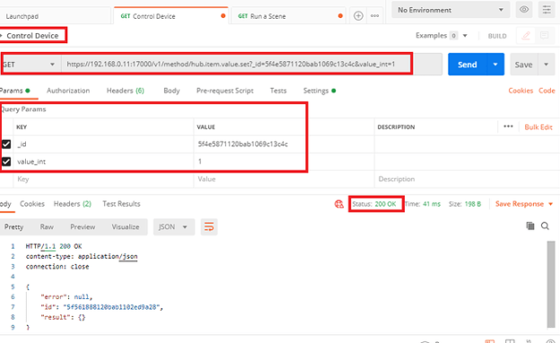Image resolution: width=560 pixels, height=343 pixels.
Task: Click the response vertical scrollbar
Action: [551, 284]
